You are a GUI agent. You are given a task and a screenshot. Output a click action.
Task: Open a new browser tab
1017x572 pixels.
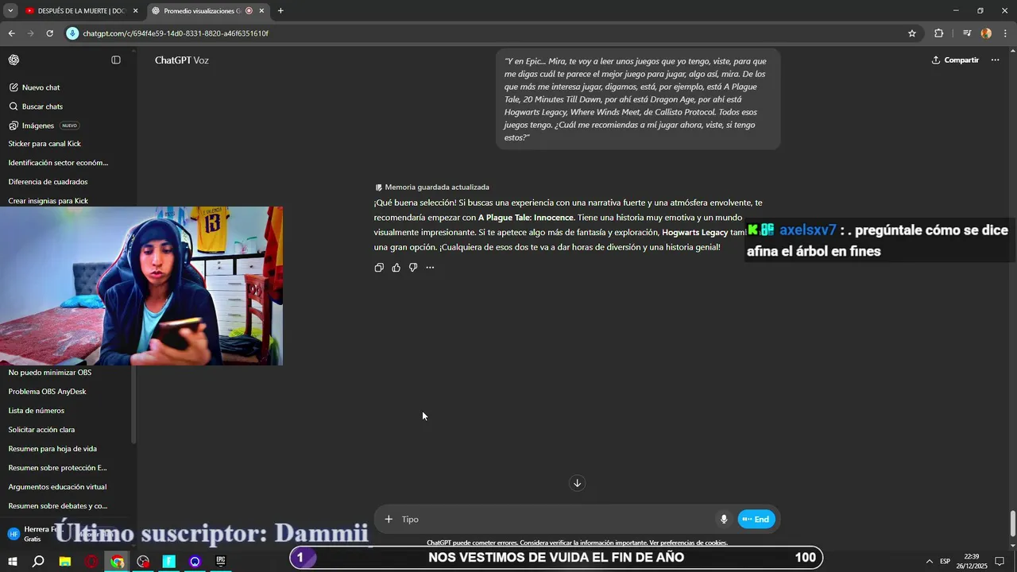point(280,11)
